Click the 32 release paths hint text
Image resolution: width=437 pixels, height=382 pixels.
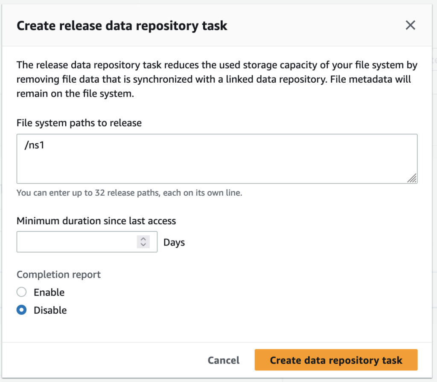point(129,193)
